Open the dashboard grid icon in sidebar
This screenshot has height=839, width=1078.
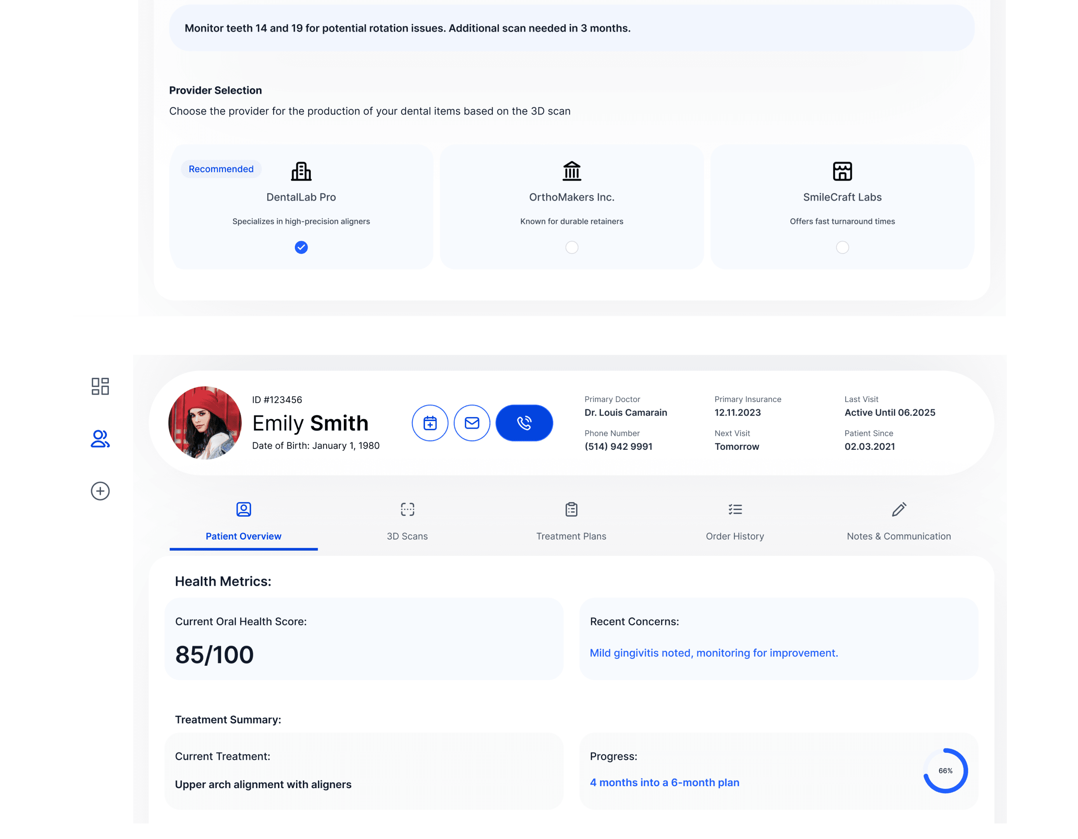coord(100,386)
